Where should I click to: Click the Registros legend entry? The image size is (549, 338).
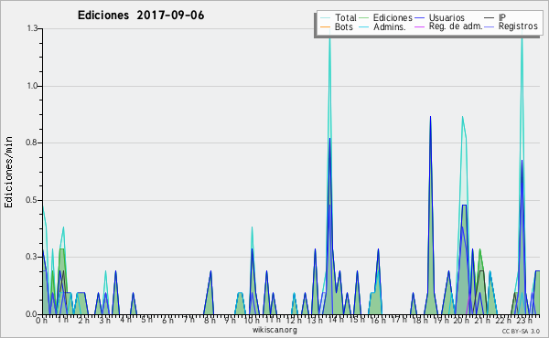tap(518, 26)
